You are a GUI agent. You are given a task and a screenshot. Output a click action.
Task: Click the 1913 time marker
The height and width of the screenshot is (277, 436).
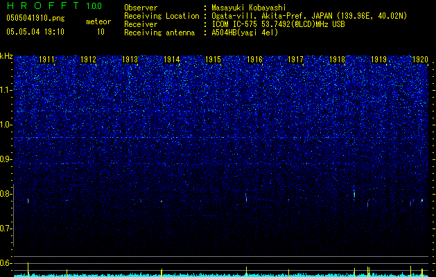130,60
